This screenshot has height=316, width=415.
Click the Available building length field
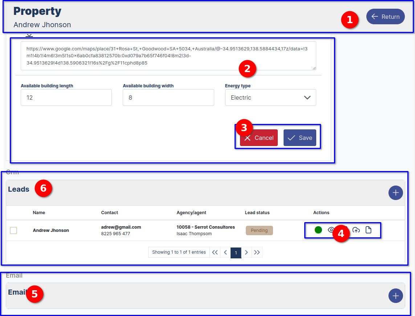[66, 97]
